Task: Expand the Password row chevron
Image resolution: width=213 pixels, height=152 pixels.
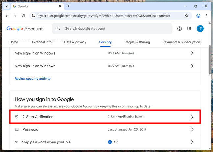Action: [192, 129]
